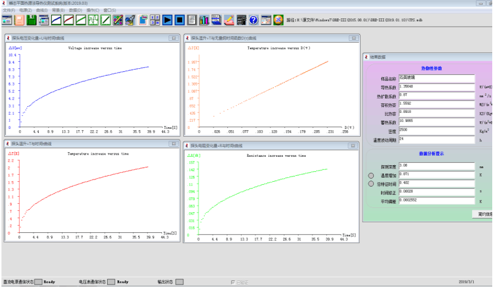The image size is (497, 287).
Task: Open help with the blue question mark icon
Action: pyautogui.click(x=253, y=20)
